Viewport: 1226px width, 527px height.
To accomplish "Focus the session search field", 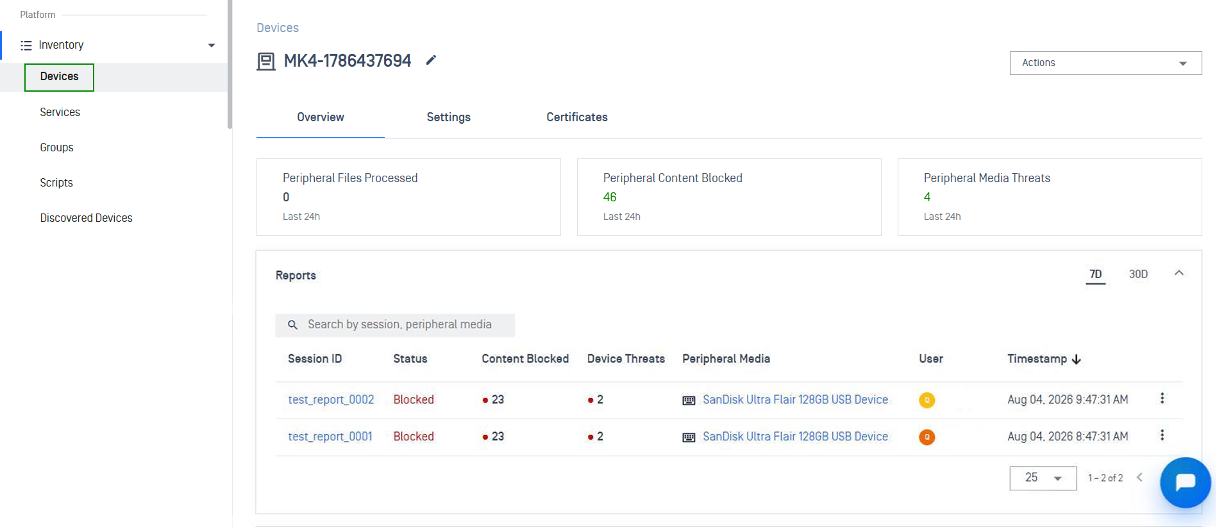I will coord(395,325).
